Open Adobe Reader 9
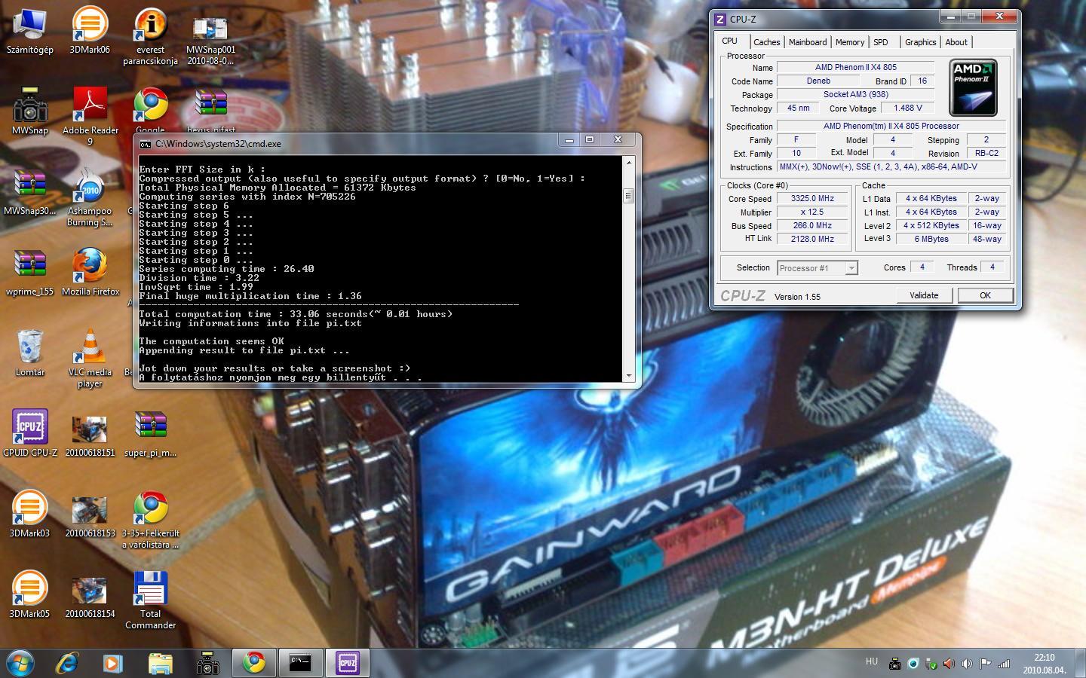Viewport: 1086px width, 678px height. click(90, 116)
